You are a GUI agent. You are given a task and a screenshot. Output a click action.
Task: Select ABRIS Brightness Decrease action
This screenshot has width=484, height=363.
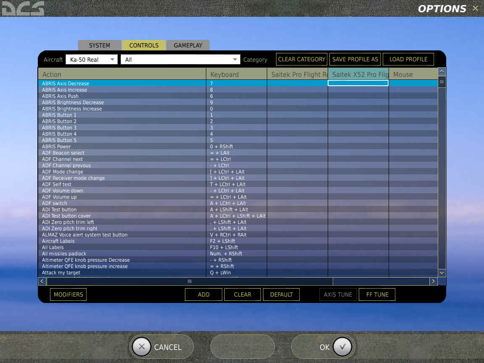73,103
